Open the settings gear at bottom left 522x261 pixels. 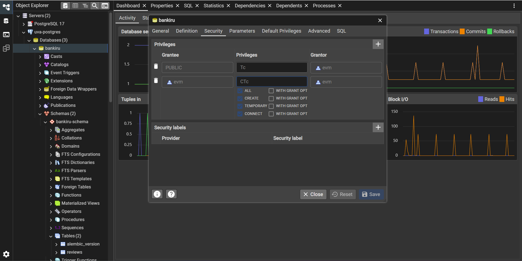point(6,254)
